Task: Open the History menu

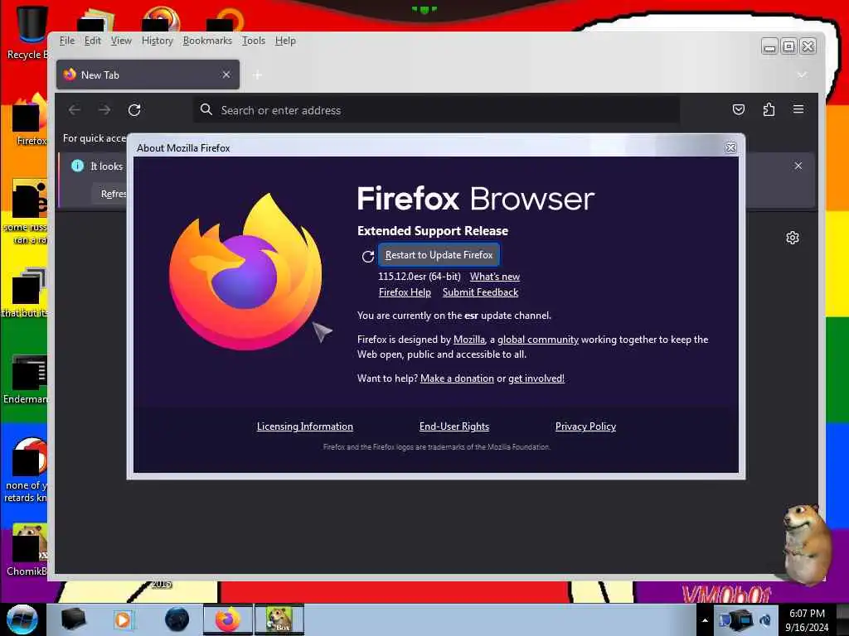Action: pyautogui.click(x=157, y=41)
